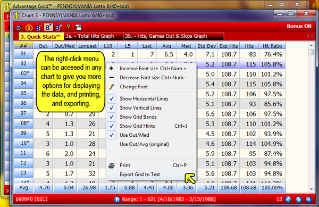Click the blue H icon in status bar
Viewport: 319px width, 207px height.
click(308, 199)
